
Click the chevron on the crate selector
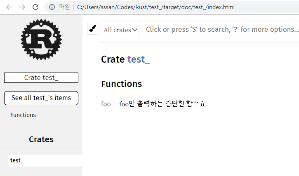point(135,30)
